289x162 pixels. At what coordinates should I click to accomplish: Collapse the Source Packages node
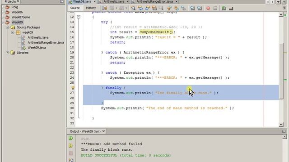tap(7, 27)
